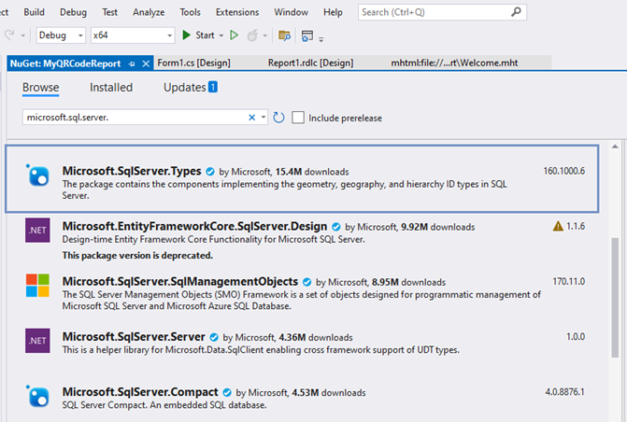Select the Browse tab
This screenshot has height=422, width=627.
(41, 87)
